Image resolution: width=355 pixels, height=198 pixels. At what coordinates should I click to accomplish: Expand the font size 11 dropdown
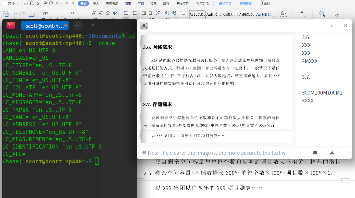[x=89, y=13]
